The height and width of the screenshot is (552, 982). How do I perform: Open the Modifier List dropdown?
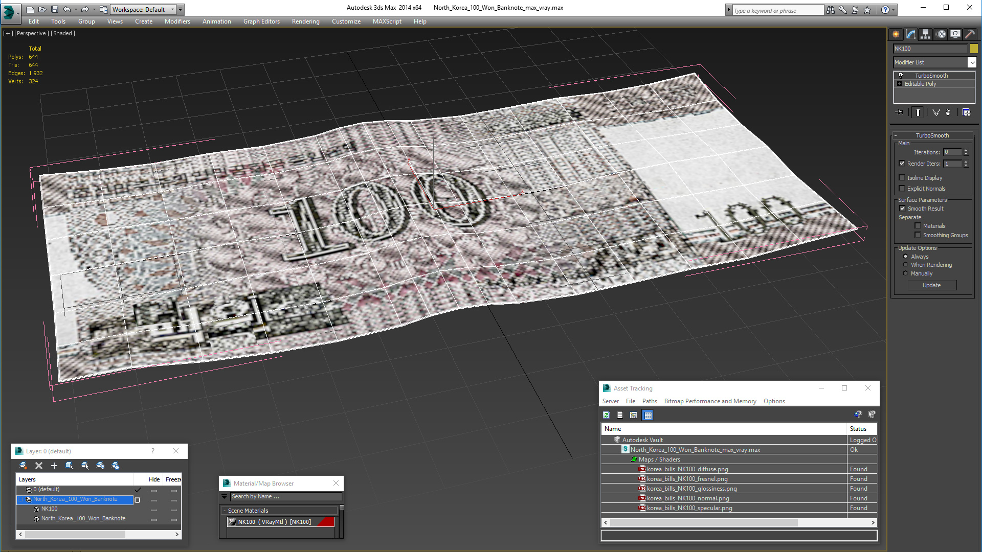pos(972,62)
